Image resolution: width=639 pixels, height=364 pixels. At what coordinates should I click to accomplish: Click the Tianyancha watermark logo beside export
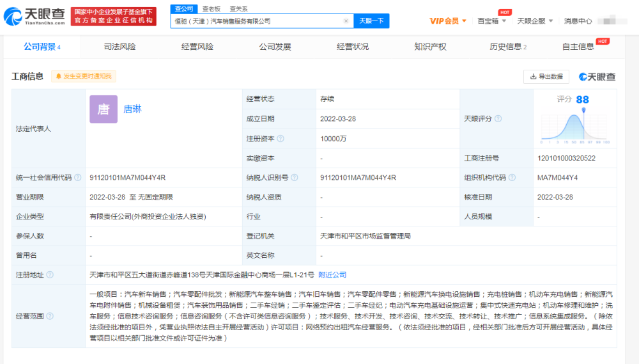(597, 77)
